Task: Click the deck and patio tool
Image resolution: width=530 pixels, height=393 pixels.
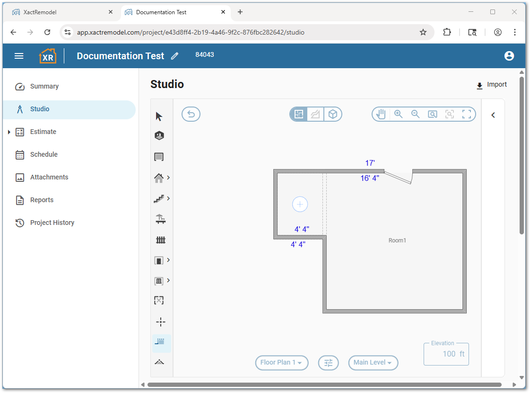Action: pos(160,219)
